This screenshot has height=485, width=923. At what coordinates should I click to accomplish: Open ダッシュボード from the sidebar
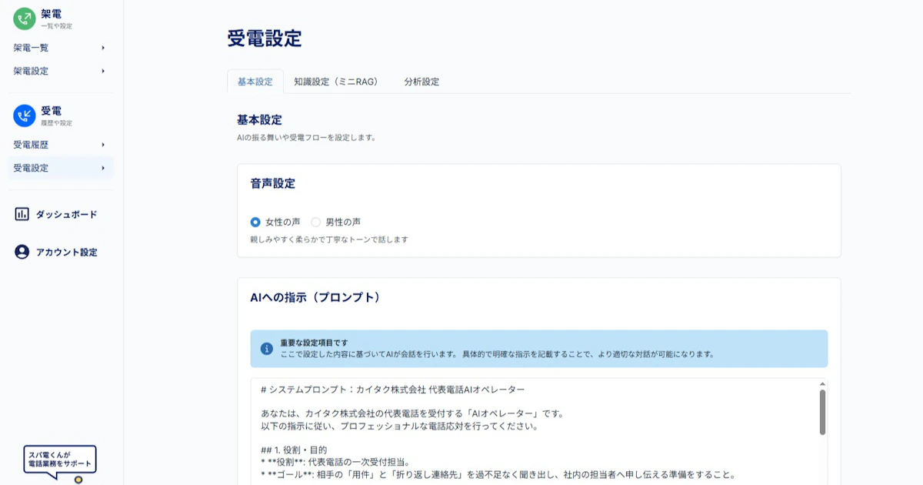pyautogui.click(x=62, y=214)
